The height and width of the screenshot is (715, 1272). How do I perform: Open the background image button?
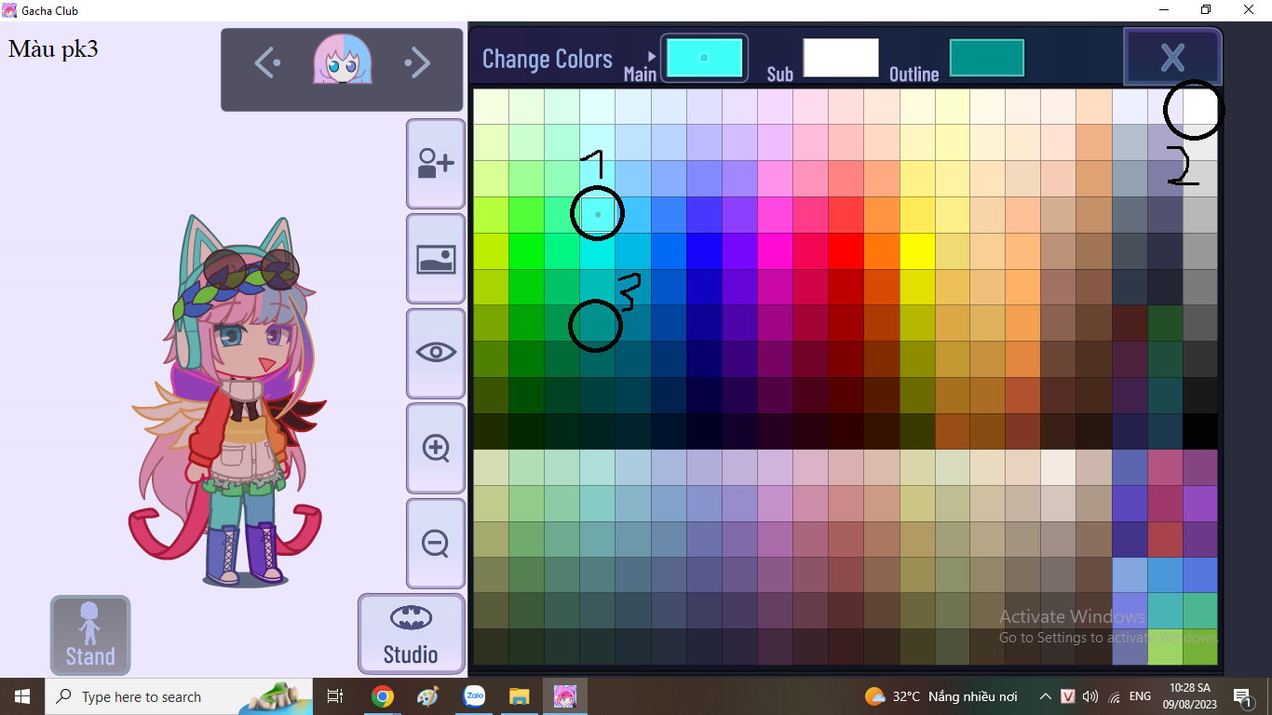pyautogui.click(x=435, y=259)
